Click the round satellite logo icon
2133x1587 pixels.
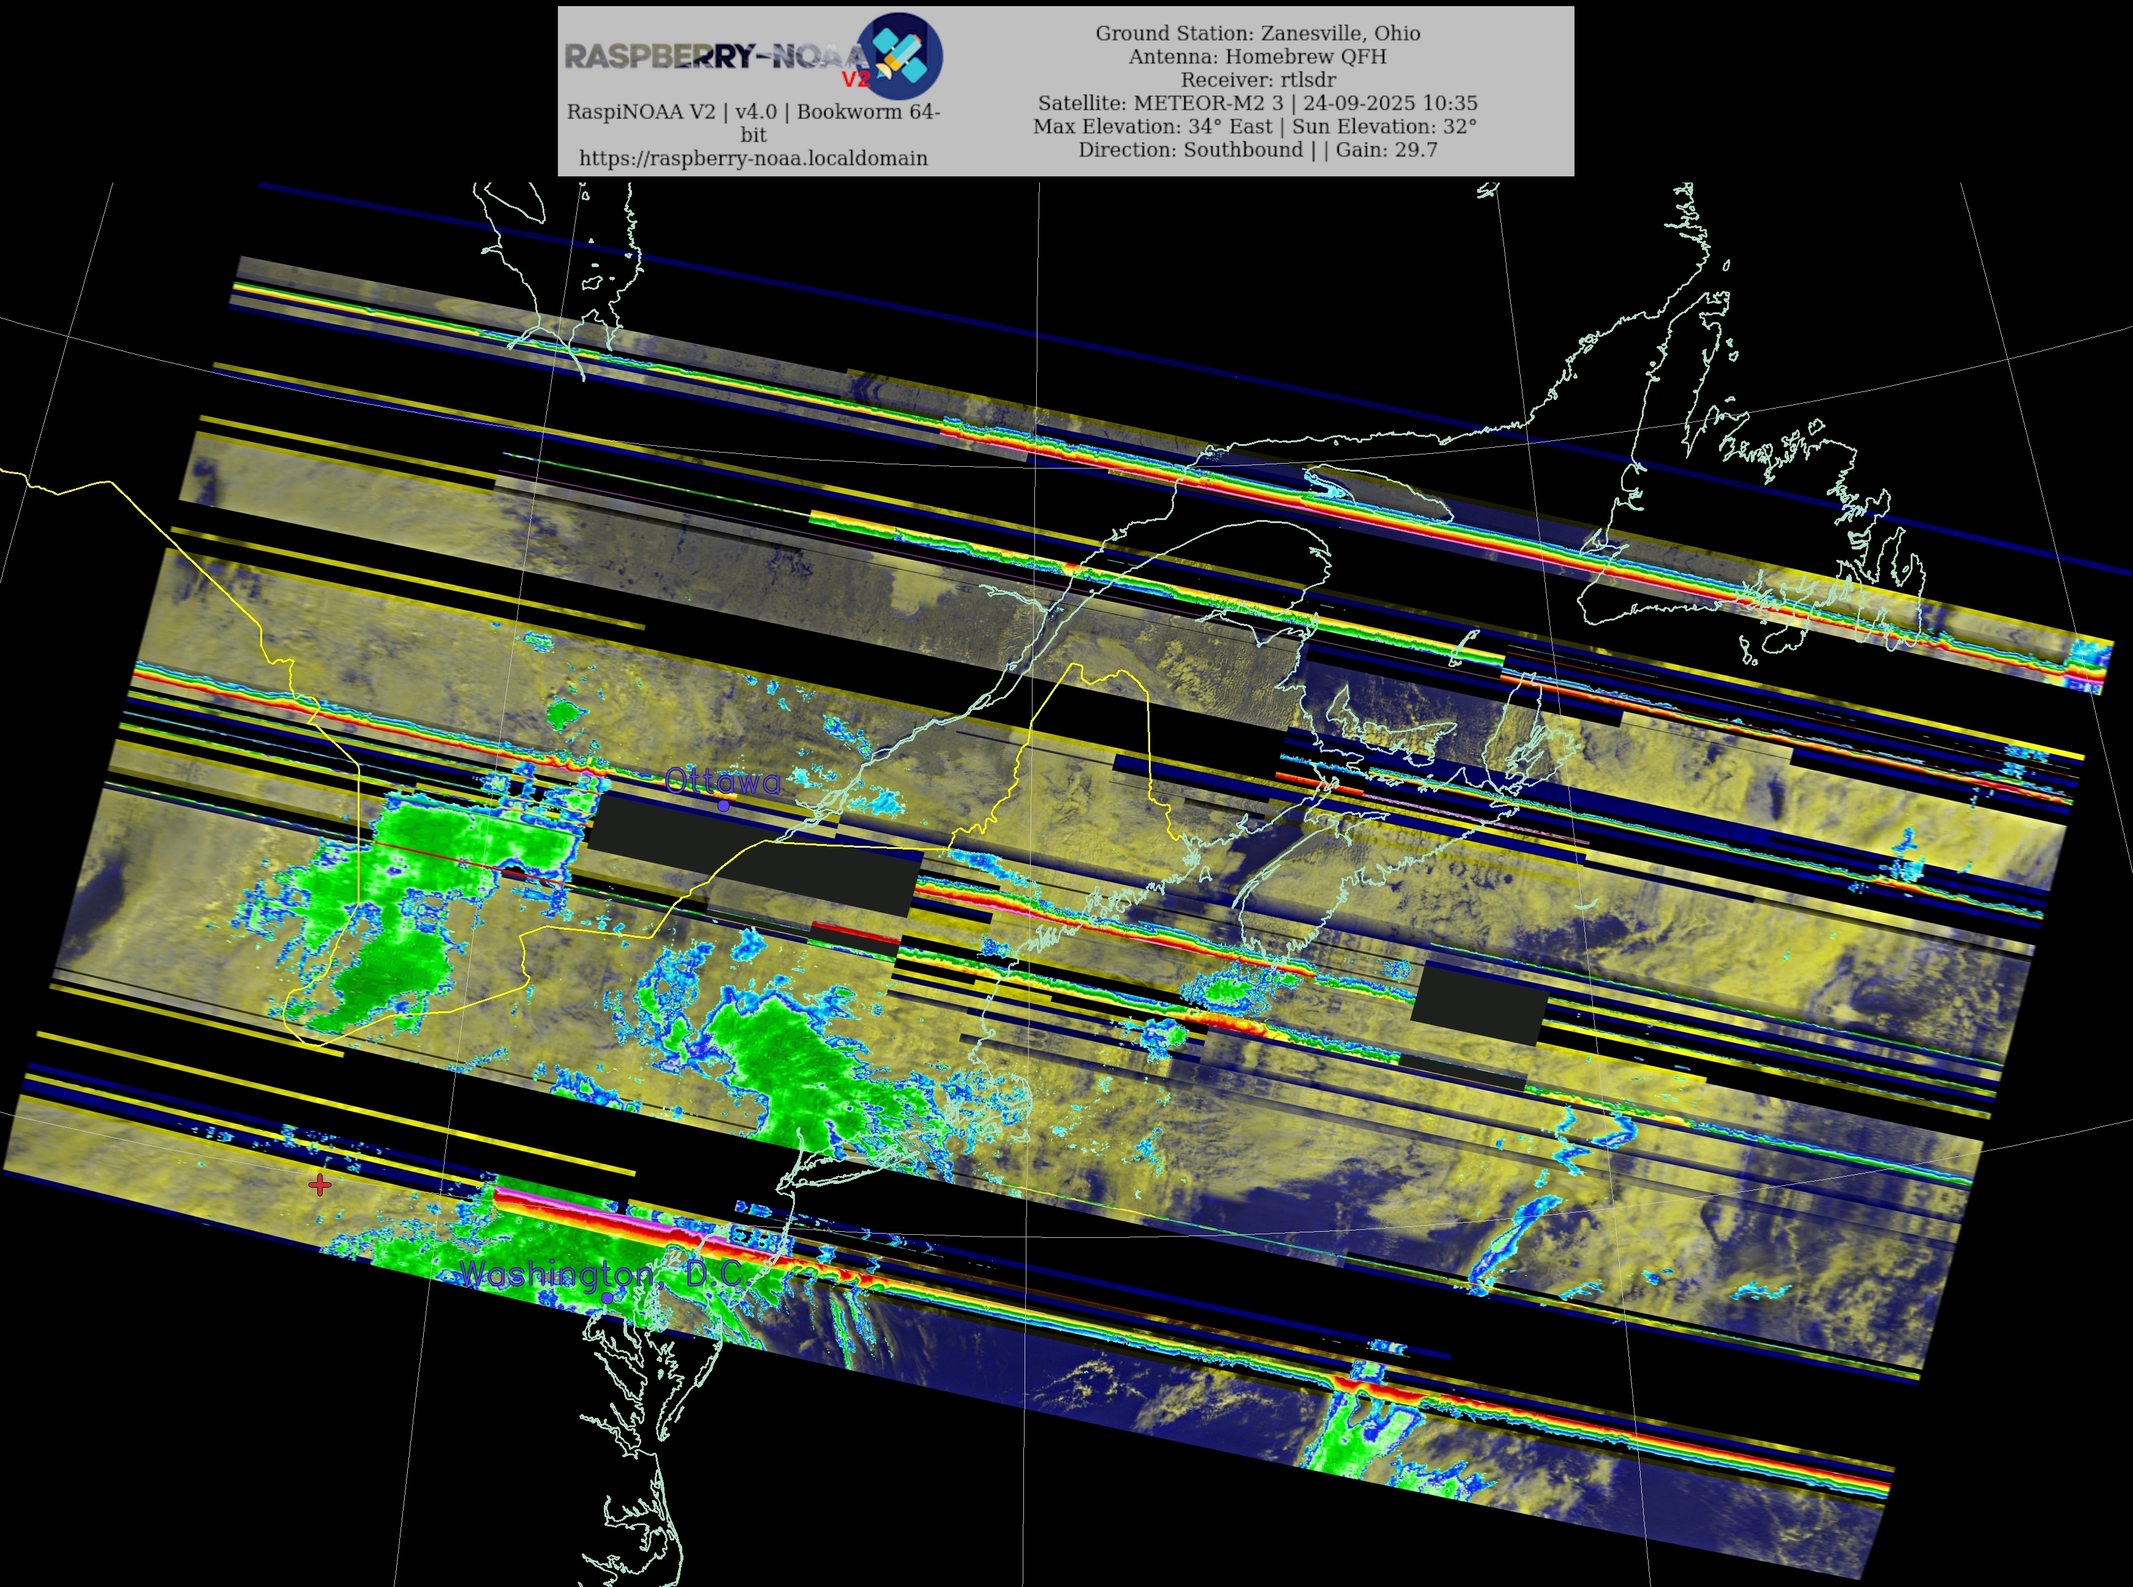pos(901,56)
